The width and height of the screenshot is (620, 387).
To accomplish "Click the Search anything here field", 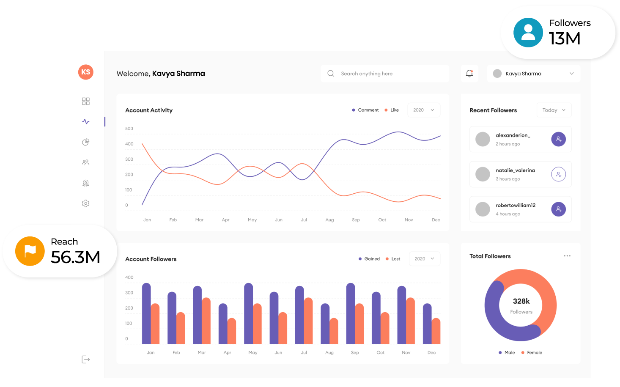I will pos(385,74).
